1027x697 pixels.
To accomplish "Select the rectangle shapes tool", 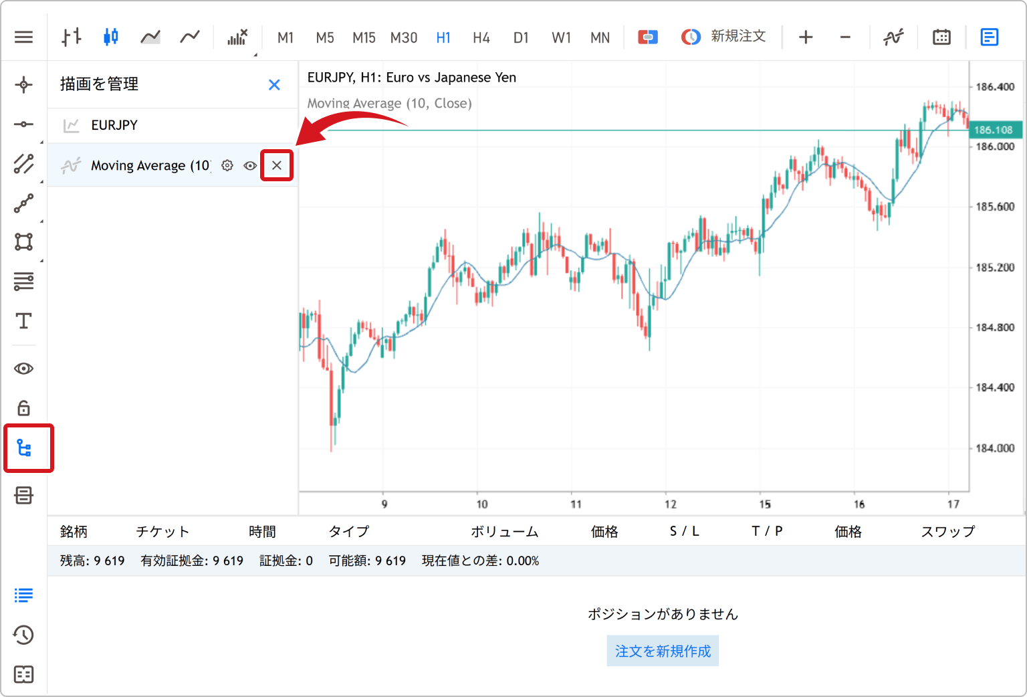I will tap(23, 241).
